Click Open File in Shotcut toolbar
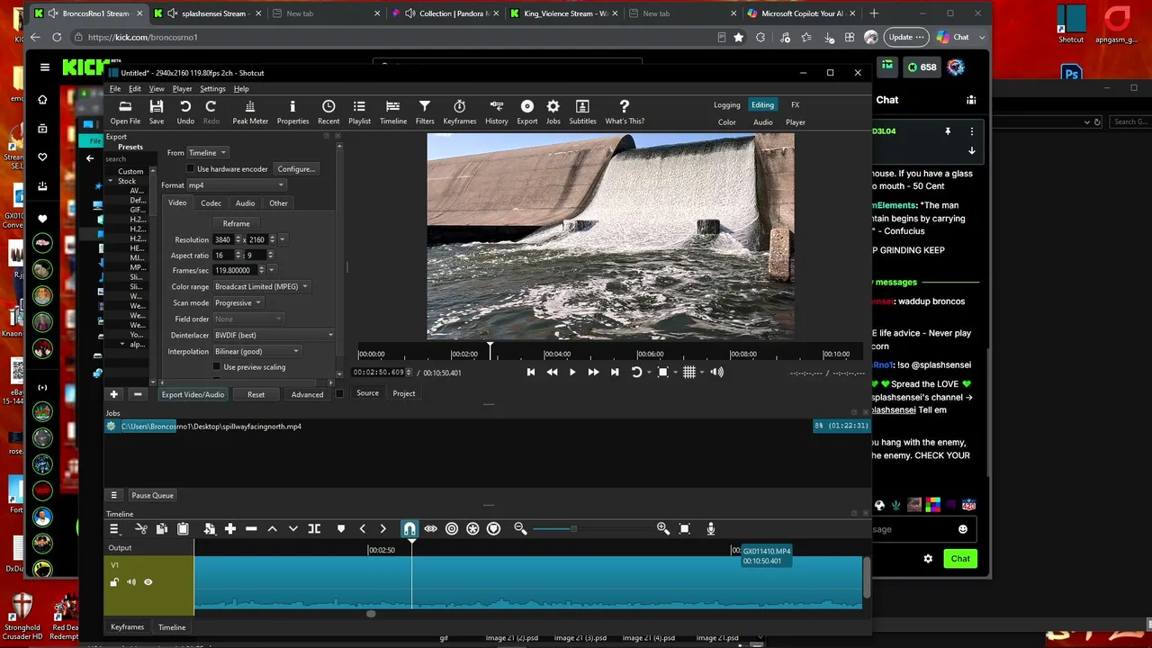The image size is (1152, 648). (x=125, y=112)
